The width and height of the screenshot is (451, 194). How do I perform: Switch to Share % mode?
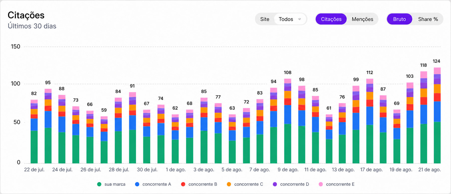tap(428, 19)
